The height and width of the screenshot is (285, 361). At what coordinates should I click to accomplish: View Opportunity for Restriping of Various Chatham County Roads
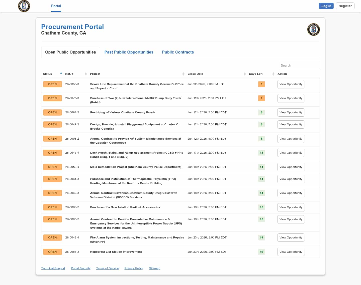[x=291, y=113]
